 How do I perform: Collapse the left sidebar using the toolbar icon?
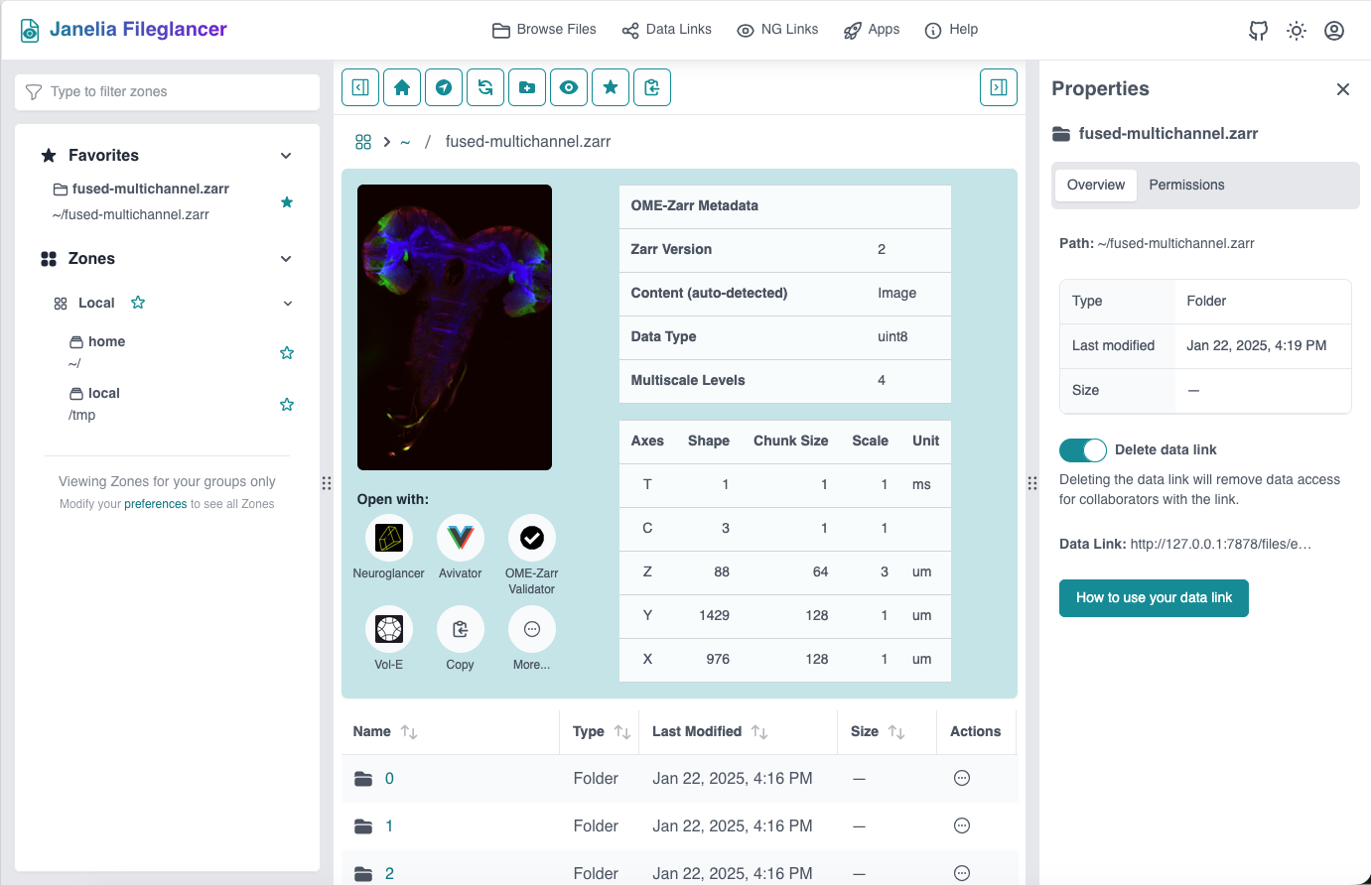coord(360,87)
